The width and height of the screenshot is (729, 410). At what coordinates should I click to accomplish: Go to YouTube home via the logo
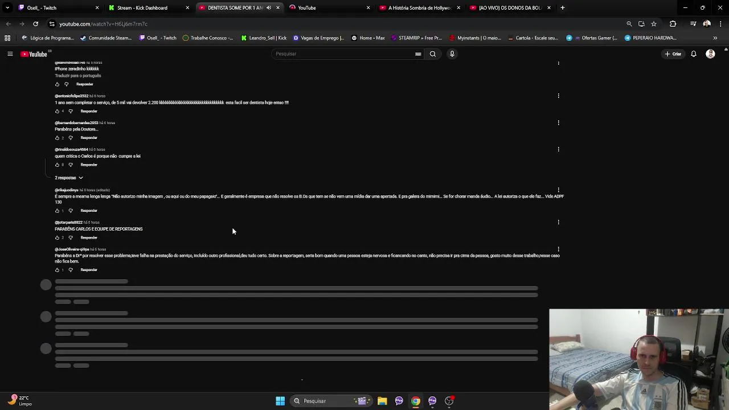(34, 54)
